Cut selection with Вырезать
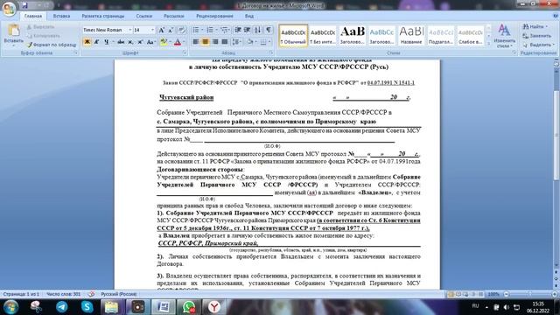 pyautogui.click(x=41, y=27)
